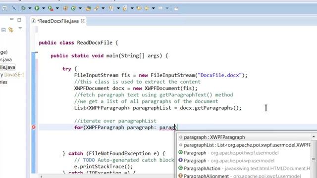This screenshot has width=317, height=178.
Task: Click the New Java Package icon
Action: coord(65,8)
